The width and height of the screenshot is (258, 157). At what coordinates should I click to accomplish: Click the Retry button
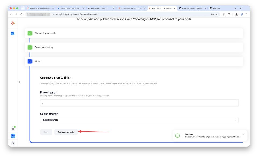(x=46, y=132)
